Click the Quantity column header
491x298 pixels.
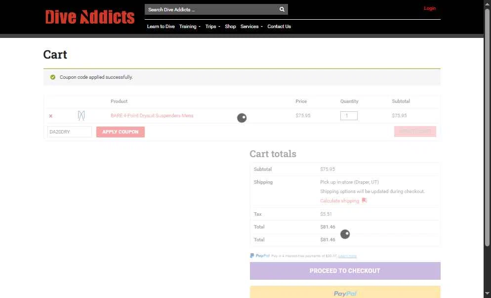349,101
